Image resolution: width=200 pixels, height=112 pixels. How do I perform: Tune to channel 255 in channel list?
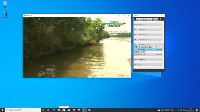(148, 58)
